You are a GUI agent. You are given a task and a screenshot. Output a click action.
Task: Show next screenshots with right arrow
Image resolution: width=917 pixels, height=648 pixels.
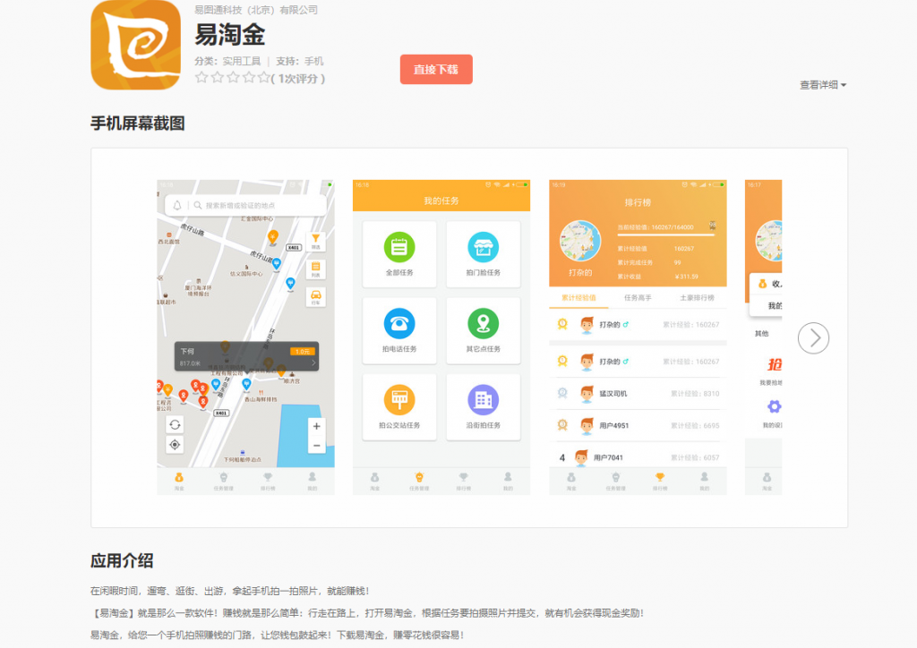(813, 338)
